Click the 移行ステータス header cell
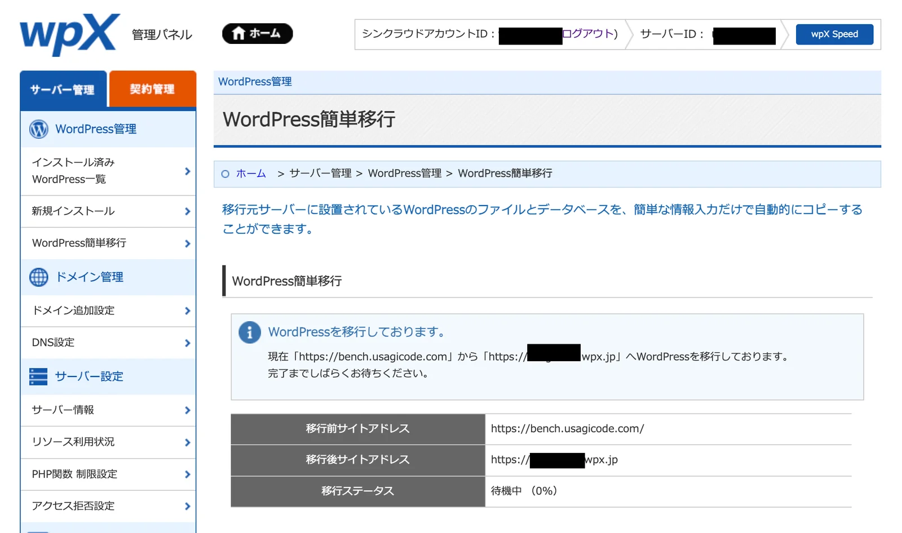The height and width of the screenshot is (533, 902). [358, 491]
